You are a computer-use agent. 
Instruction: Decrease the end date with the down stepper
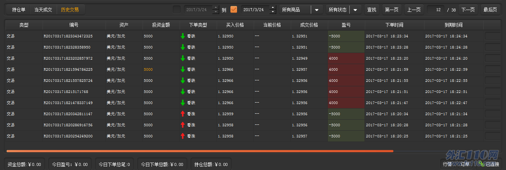(x=273, y=12)
